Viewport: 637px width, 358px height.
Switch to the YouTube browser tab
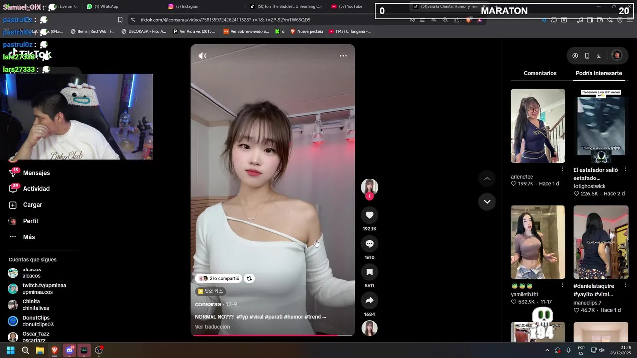(347, 6)
